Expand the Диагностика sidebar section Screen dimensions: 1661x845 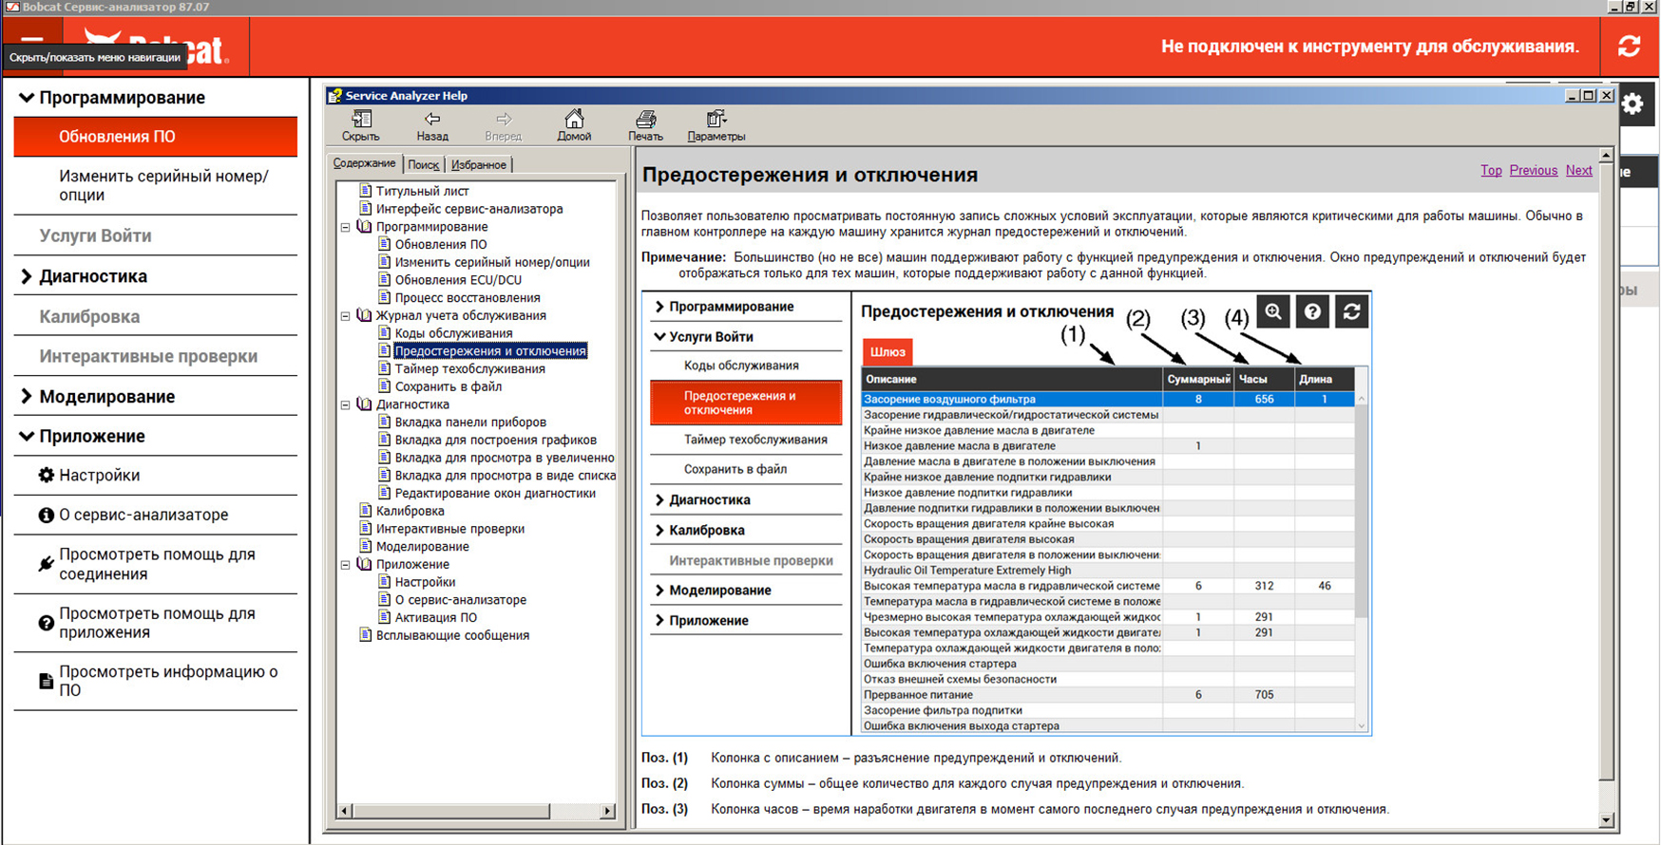[27, 276]
